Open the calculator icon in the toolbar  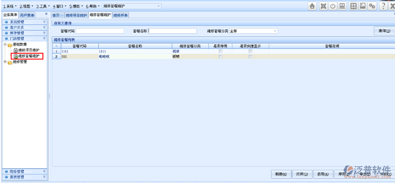point(353,6)
